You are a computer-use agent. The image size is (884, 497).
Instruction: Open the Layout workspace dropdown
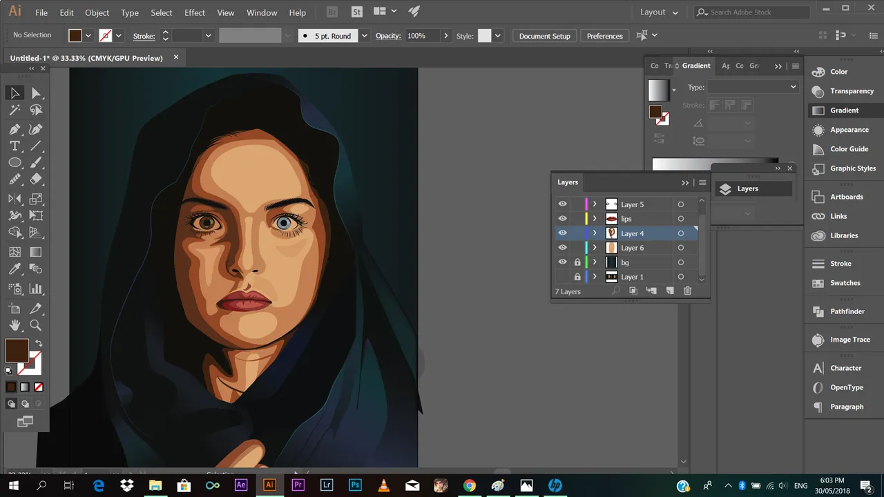(659, 12)
